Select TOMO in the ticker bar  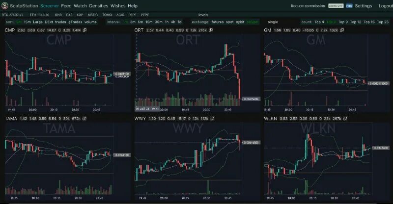point(107,15)
